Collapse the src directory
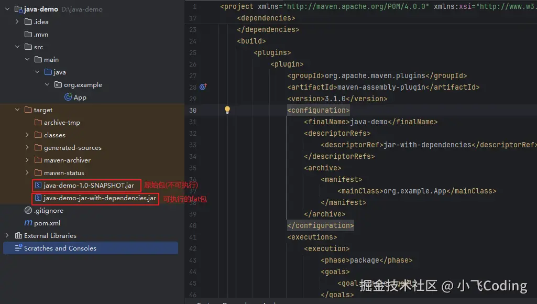This screenshot has height=304, width=537. click(17, 47)
